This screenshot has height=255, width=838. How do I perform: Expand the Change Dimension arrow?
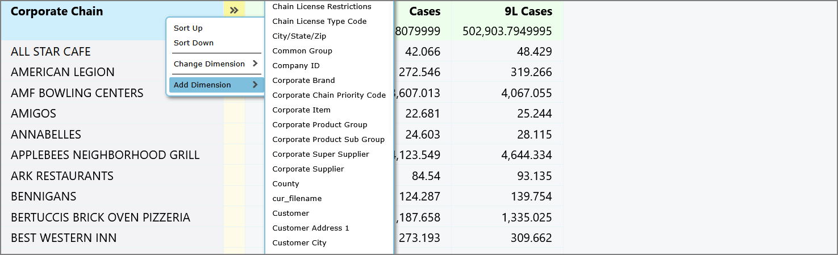[x=255, y=64]
